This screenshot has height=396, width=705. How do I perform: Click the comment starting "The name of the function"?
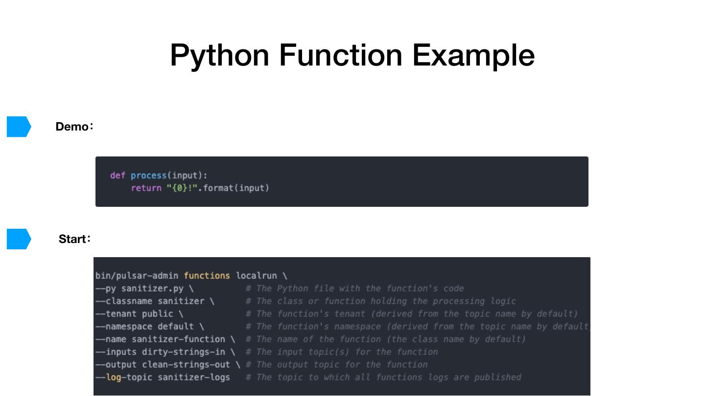pos(386,339)
